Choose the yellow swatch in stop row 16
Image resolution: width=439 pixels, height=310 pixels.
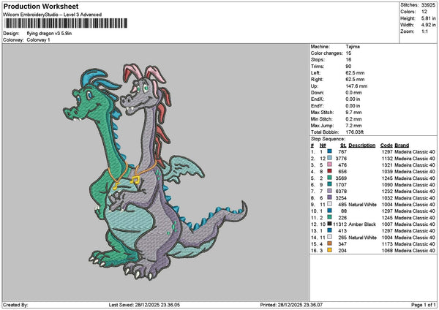(x=329, y=250)
